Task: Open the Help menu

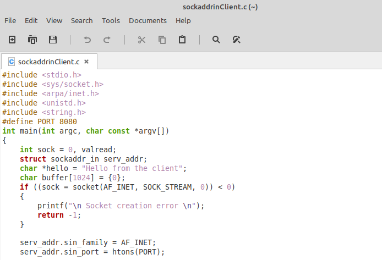Action: tap(183, 20)
